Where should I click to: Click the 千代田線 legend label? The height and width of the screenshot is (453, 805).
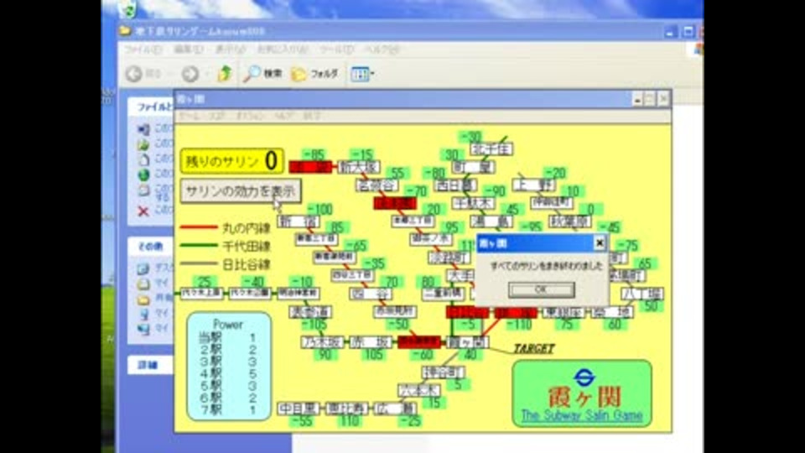(x=246, y=247)
